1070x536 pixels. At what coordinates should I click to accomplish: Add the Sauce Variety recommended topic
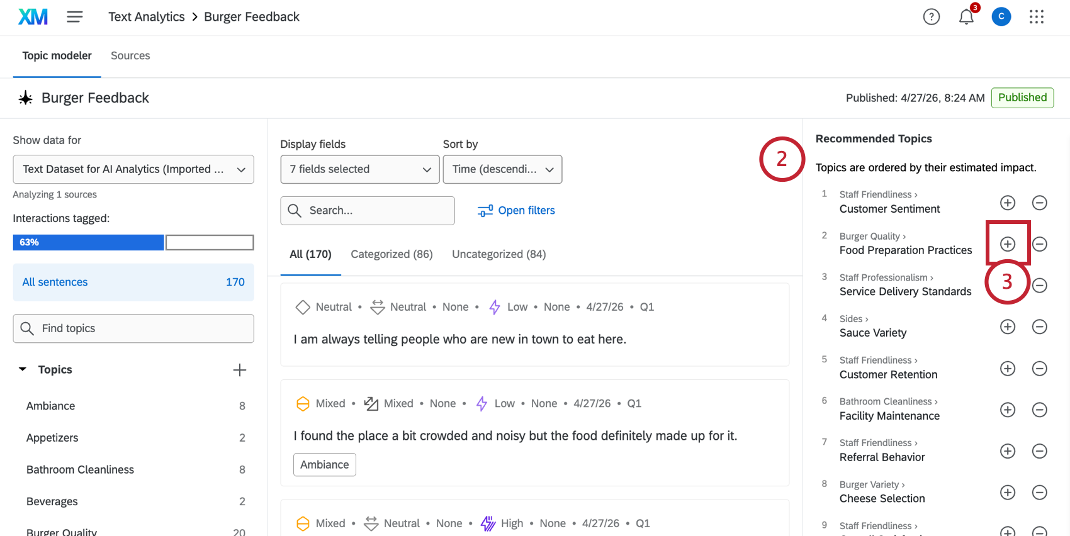tap(1008, 327)
